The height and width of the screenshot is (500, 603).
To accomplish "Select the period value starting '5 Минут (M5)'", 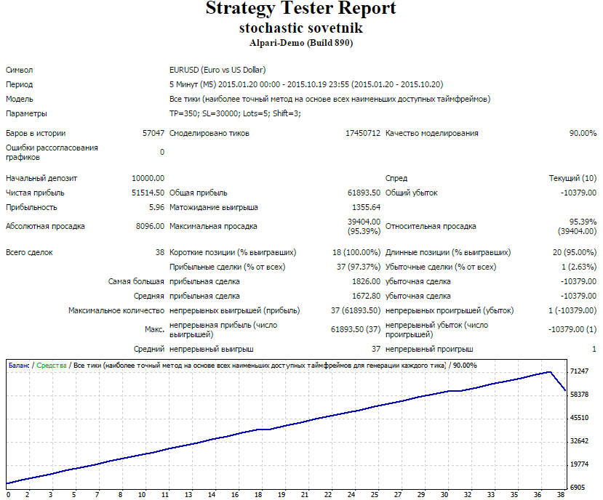I will 306,84.
